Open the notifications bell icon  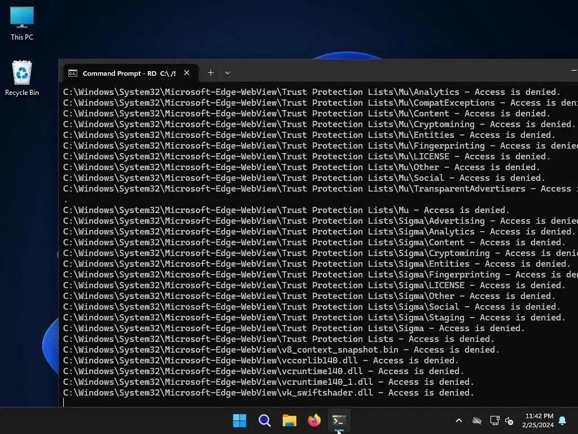point(563,420)
